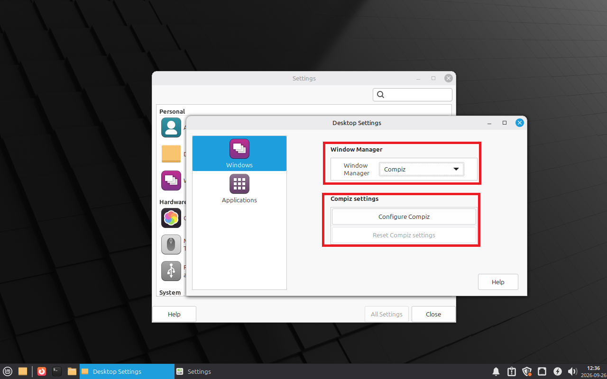This screenshot has height=379, width=607.
Task: Minimize the Desktop Settings window
Action: 489,123
